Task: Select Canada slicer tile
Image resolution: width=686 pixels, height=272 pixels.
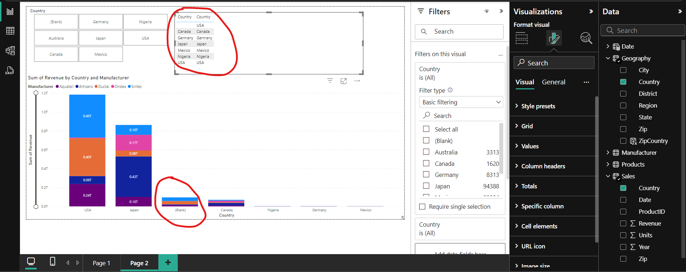Action: pyautogui.click(x=56, y=54)
